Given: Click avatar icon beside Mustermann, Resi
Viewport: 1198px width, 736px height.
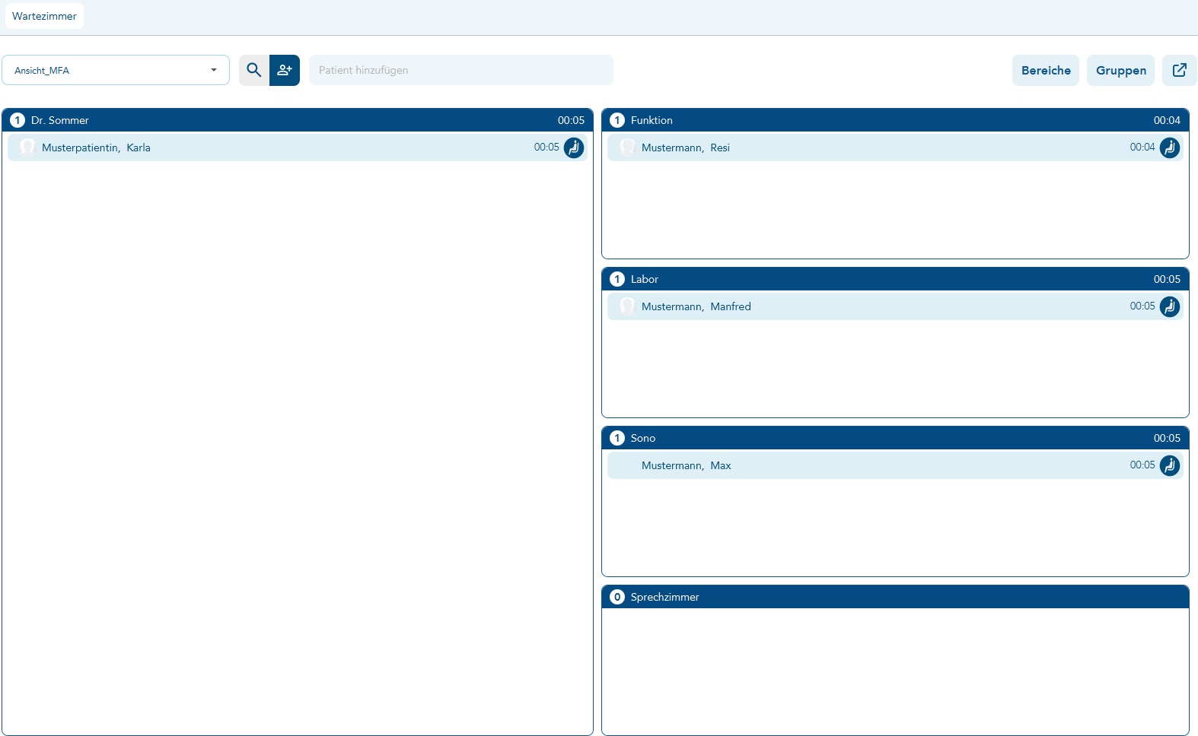Looking at the screenshot, I should pos(627,147).
